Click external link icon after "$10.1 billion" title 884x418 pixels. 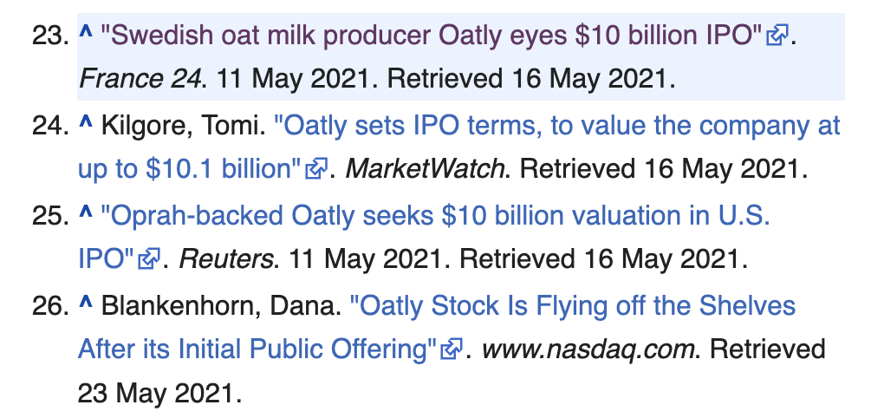(x=315, y=169)
